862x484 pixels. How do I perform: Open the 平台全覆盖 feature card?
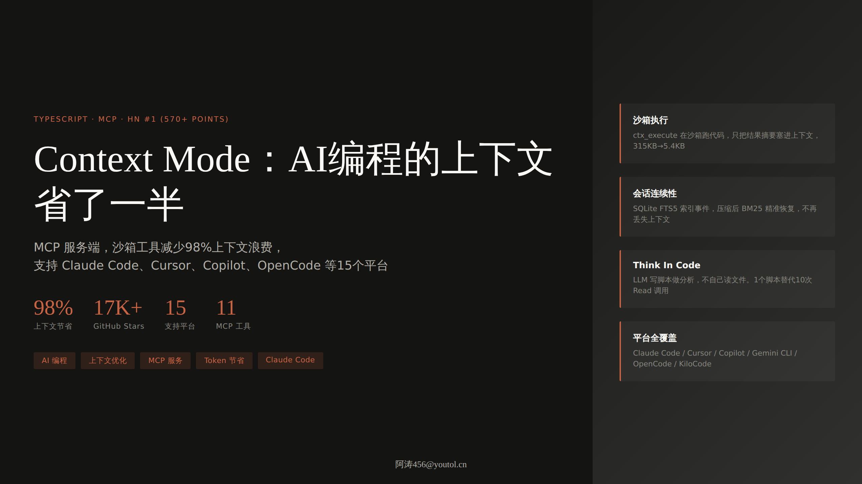[727, 351]
